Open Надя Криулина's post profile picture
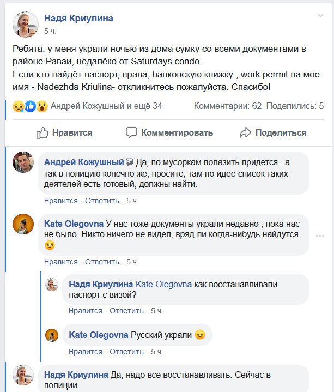Viewport: 334px width, 392px height. 25,24
